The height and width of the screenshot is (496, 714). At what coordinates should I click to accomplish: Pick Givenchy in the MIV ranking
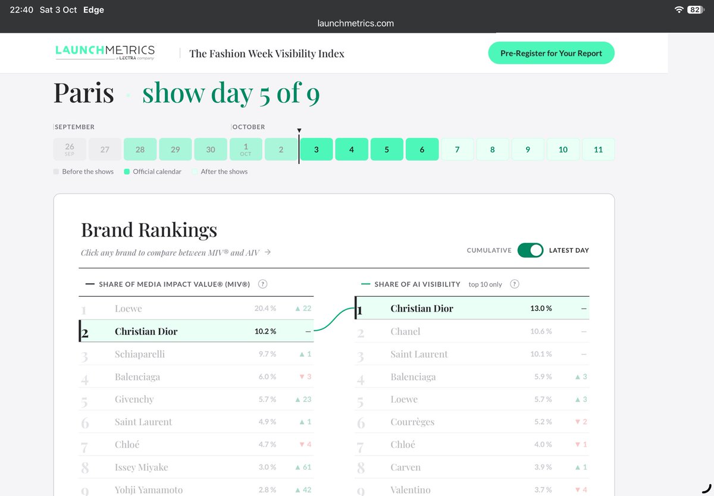(x=196, y=399)
